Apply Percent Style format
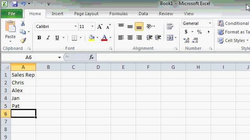This screenshot has width=250, height=140. point(199,32)
